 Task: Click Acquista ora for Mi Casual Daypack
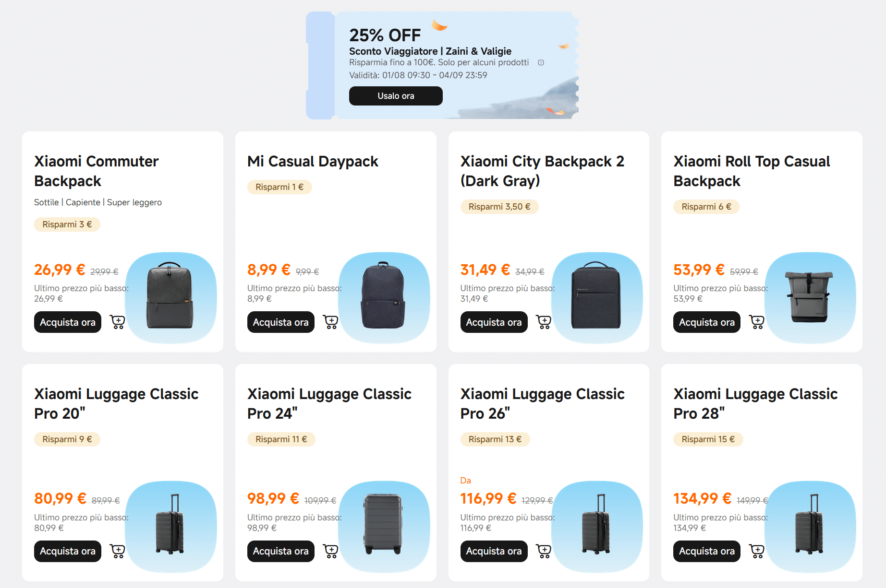tap(281, 322)
